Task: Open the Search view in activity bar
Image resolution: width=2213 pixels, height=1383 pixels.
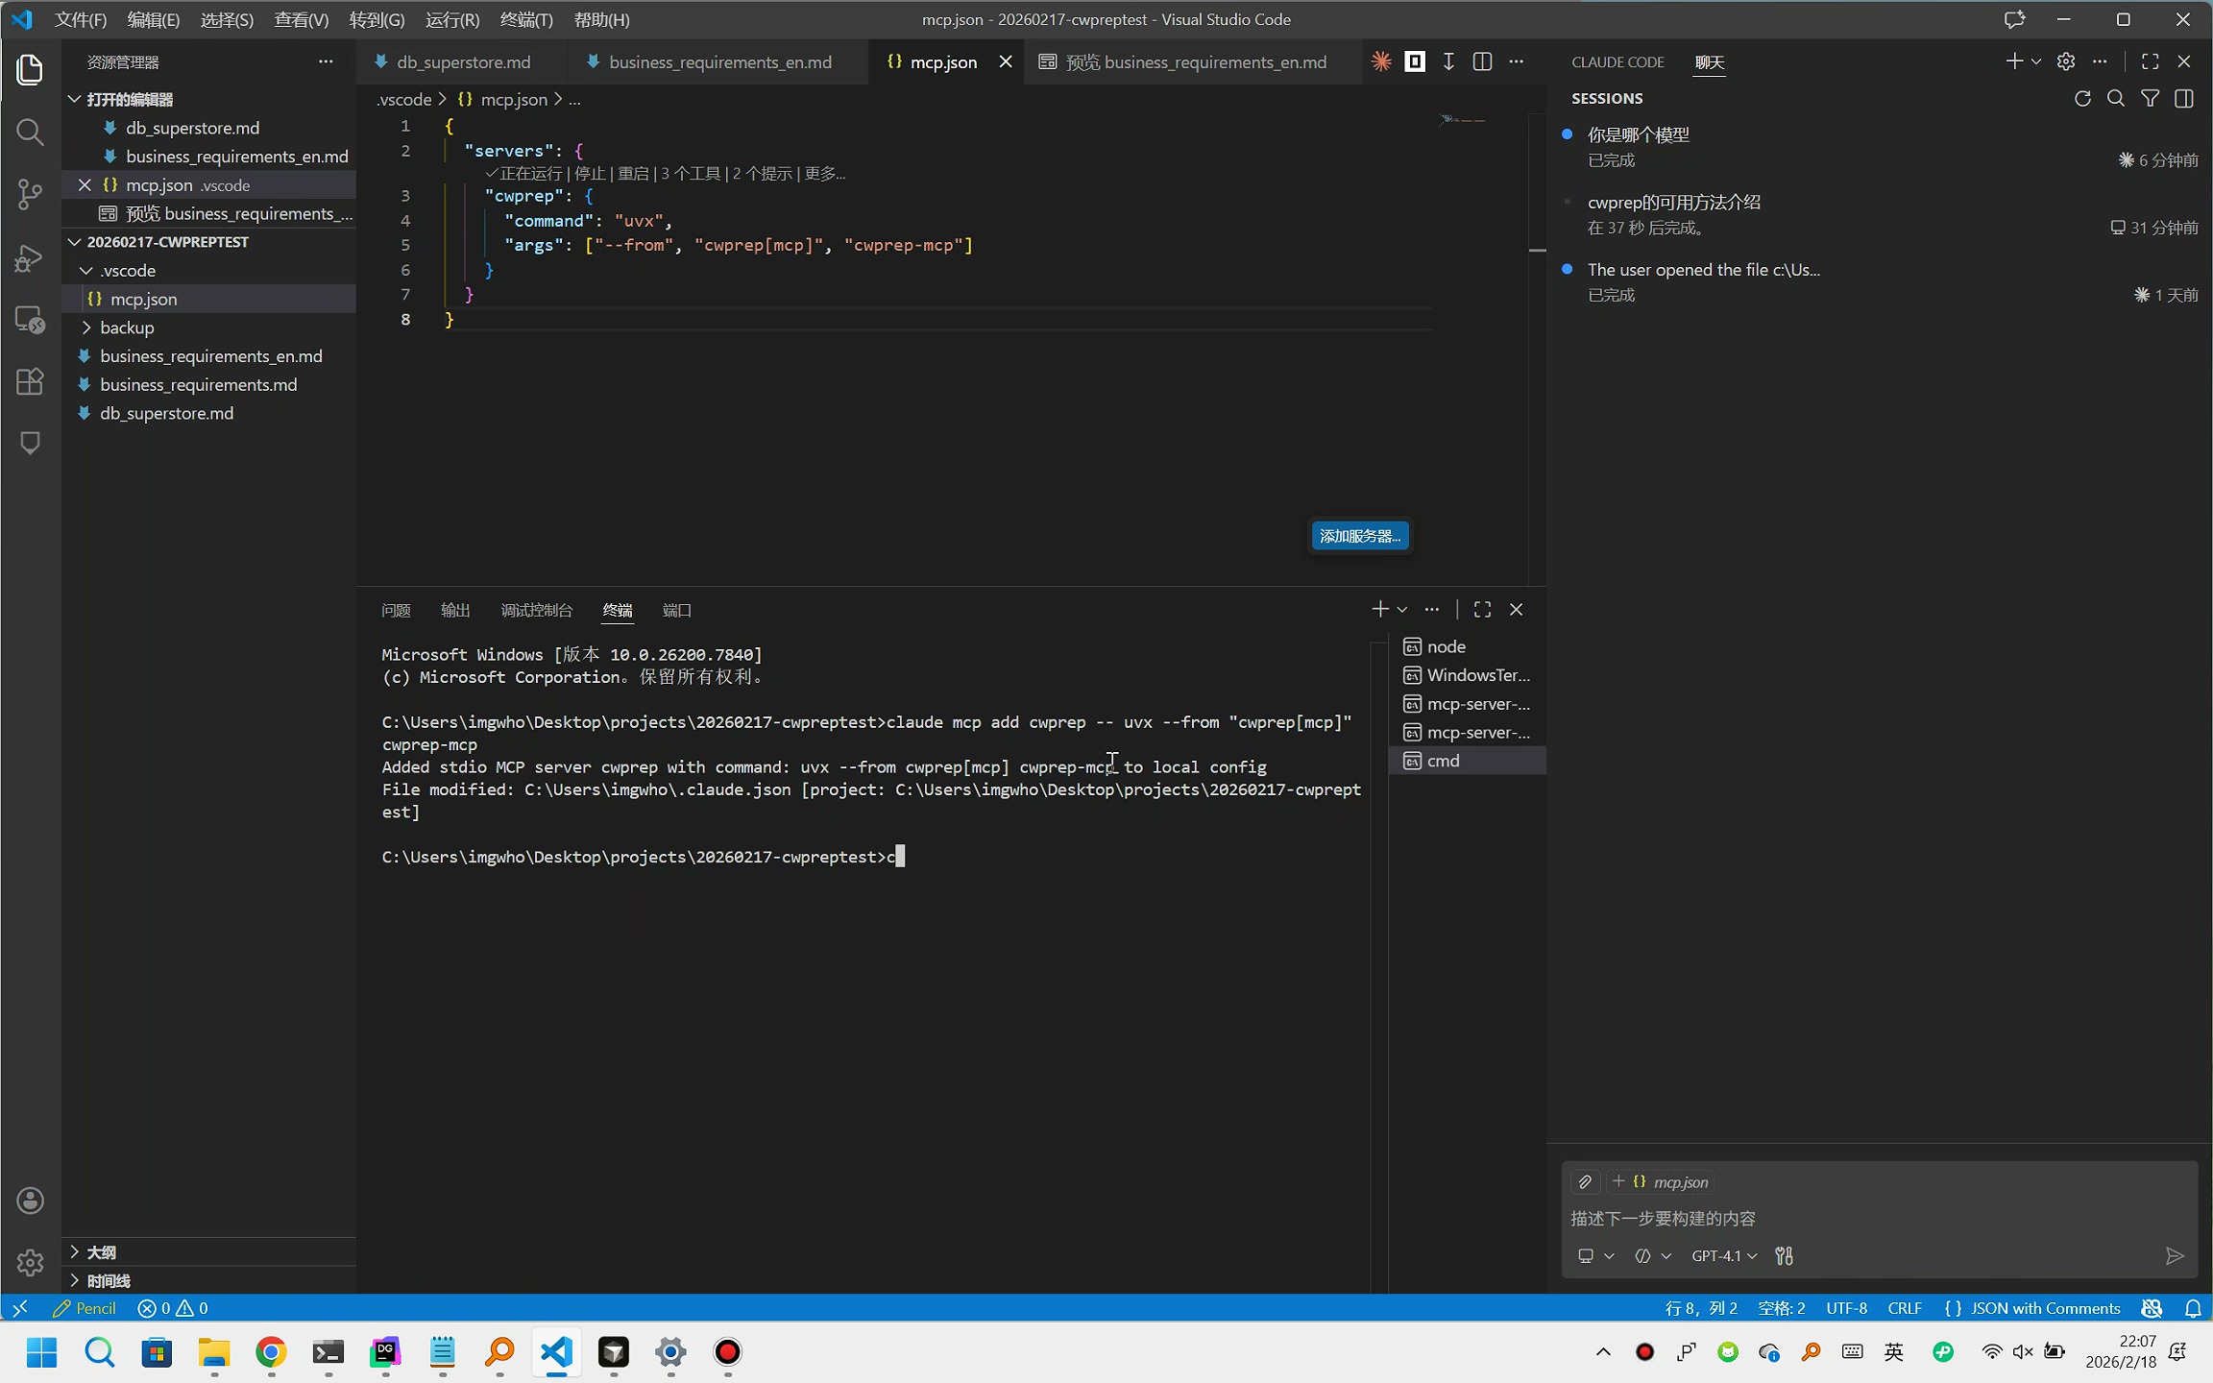Action: 31,132
